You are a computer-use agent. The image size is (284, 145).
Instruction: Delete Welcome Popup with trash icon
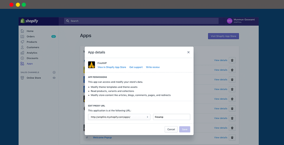point(232,137)
